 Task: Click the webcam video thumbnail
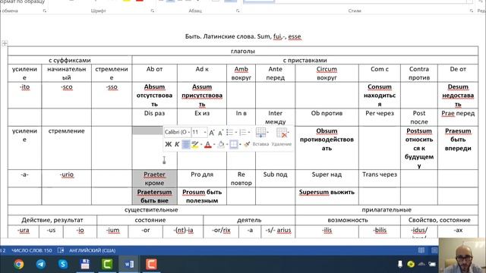(462, 256)
